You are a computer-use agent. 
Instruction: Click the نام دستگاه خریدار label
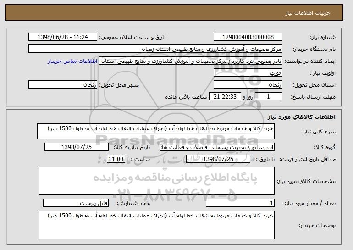(x=314, y=49)
